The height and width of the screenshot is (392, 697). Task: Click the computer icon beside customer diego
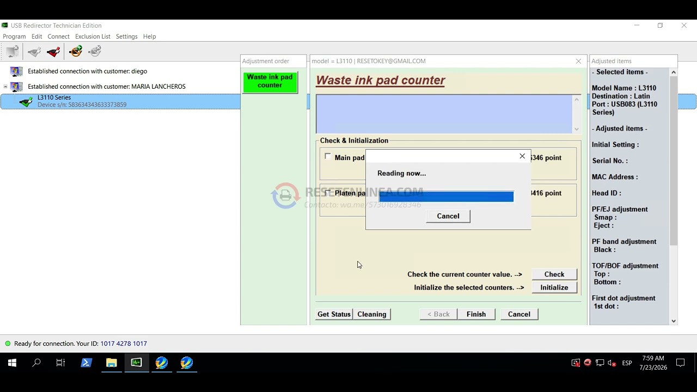[16, 71]
